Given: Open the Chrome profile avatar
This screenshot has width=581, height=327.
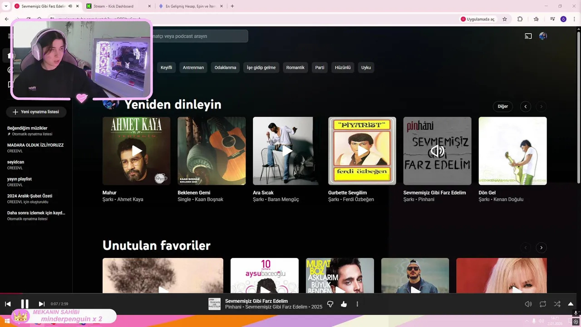Looking at the screenshot, I should 563,19.
